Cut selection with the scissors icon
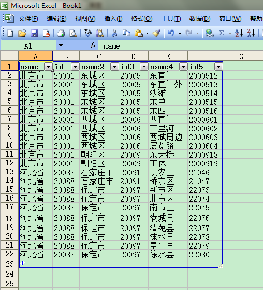Image resolution: width=263 pixels, height=290 pixels. tap(114, 33)
